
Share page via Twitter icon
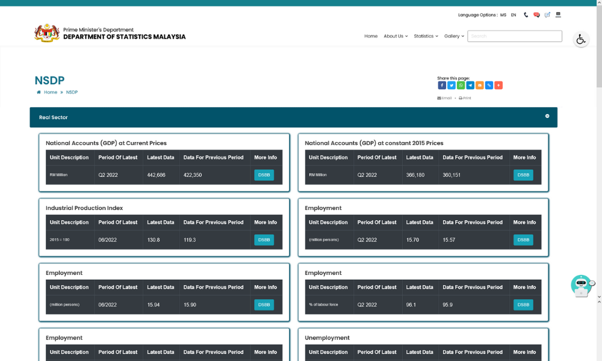coord(451,85)
